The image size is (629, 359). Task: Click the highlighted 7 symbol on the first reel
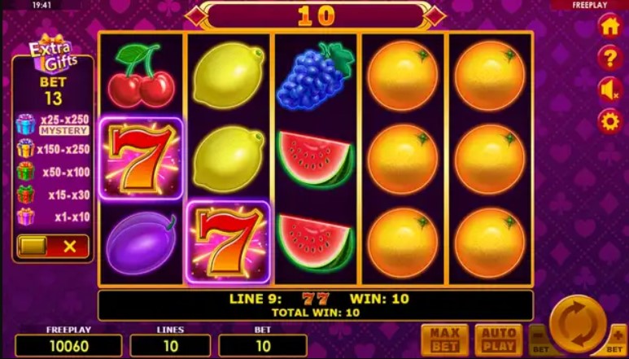[x=142, y=159]
